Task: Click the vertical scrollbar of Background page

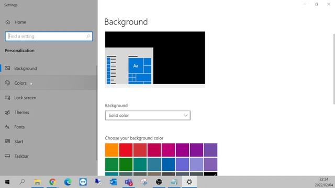Action: coord(334,69)
